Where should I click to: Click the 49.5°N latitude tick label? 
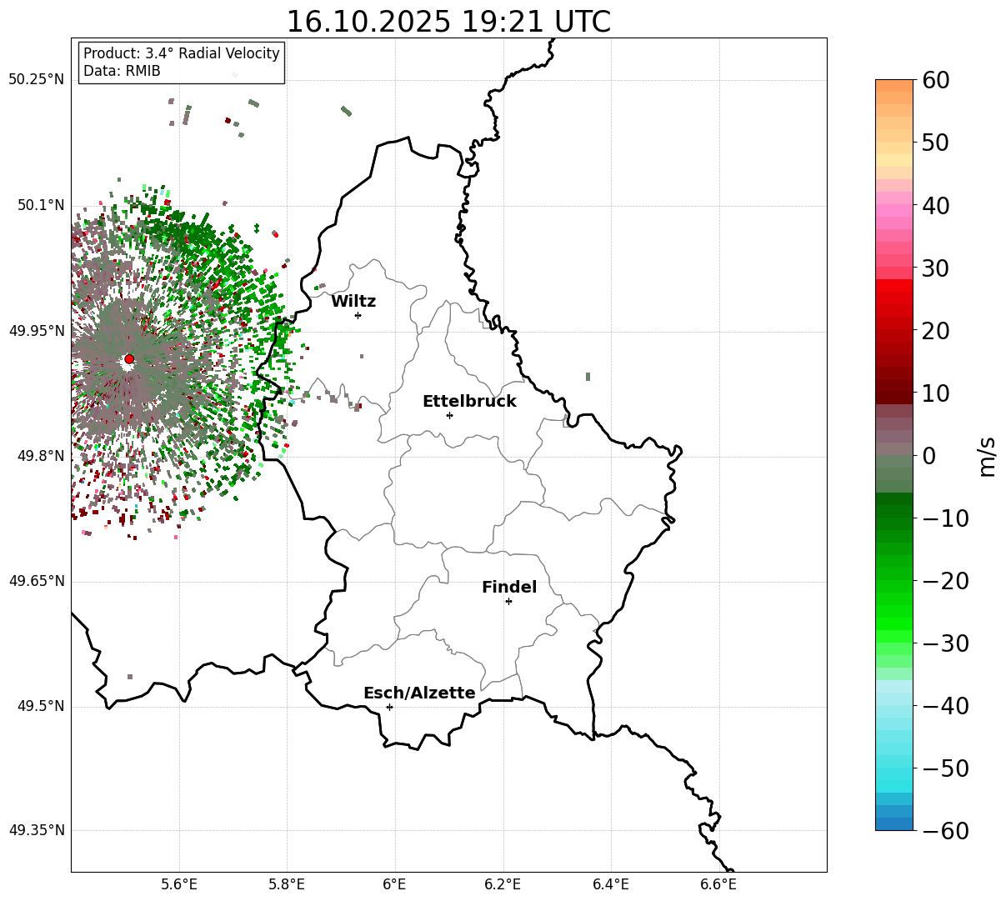click(40, 707)
